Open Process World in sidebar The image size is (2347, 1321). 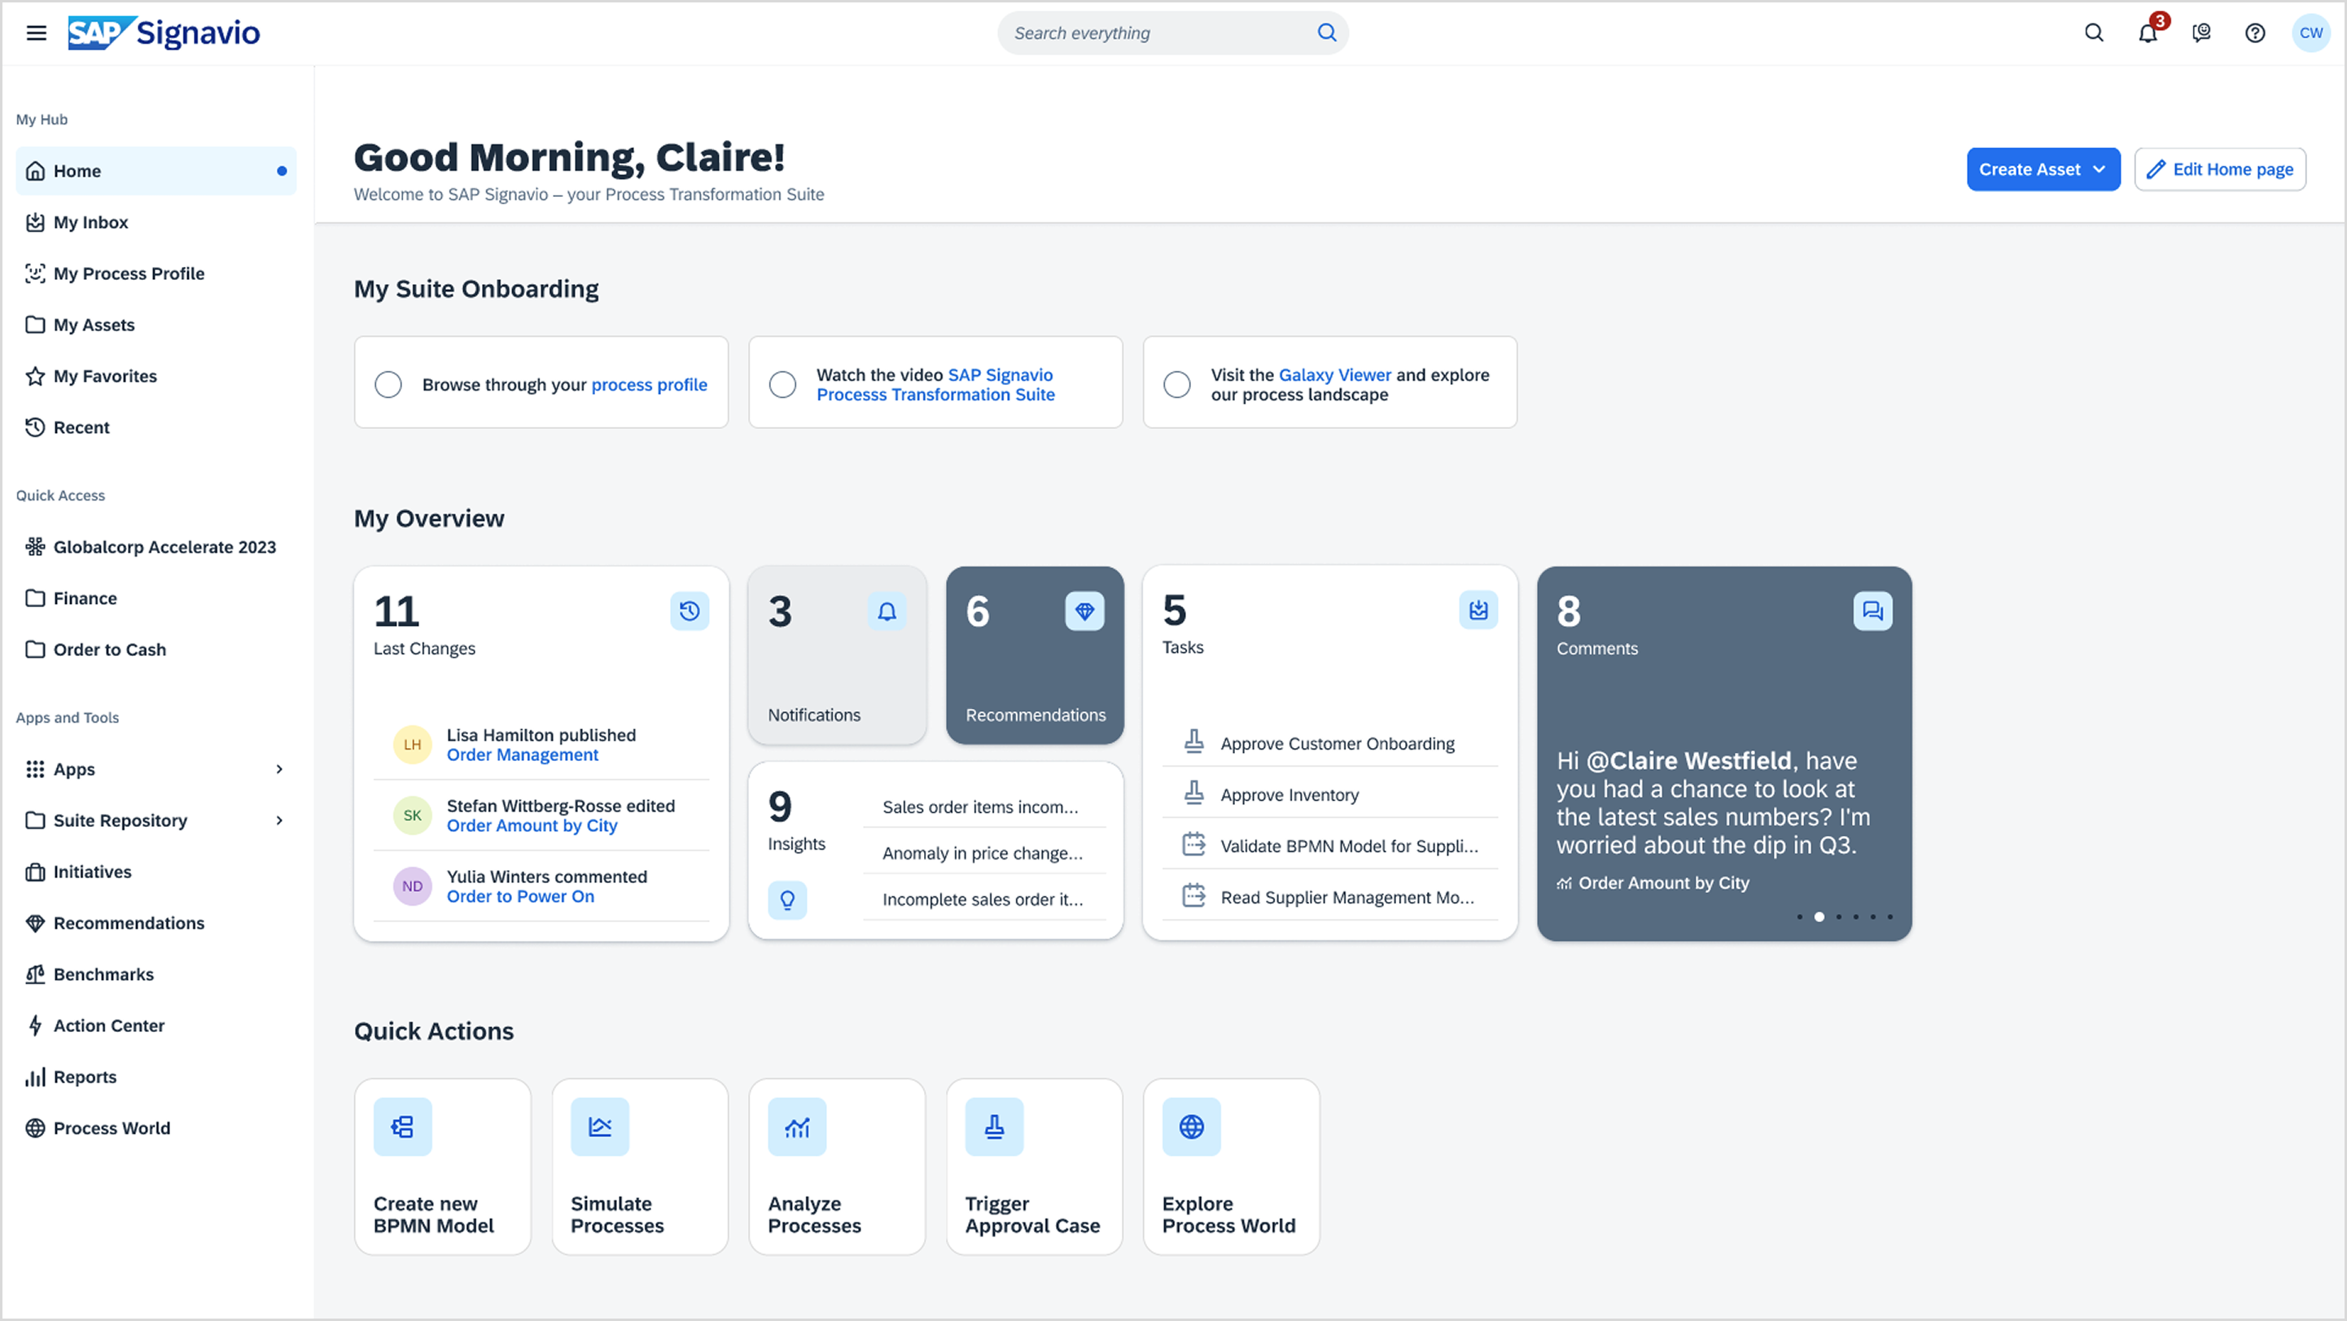pyautogui.click(x=155, y=1128)
